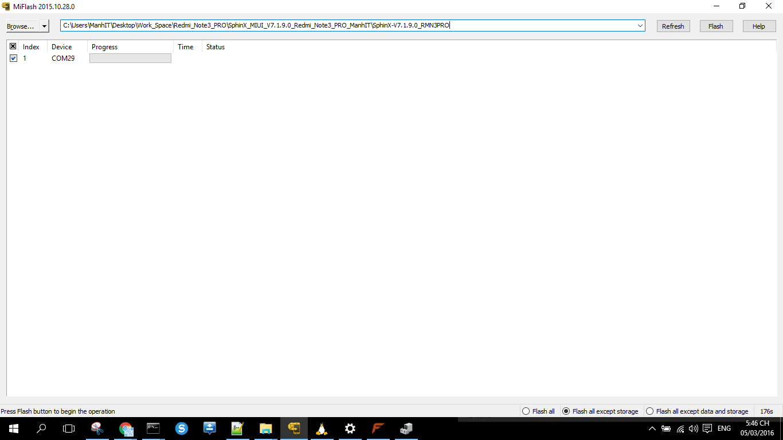Open Notepad++ from the taskbar

[238, 429]
